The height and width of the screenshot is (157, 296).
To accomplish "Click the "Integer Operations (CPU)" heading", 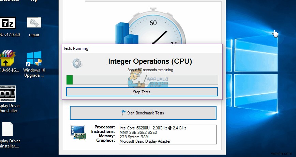I will 150,61.
